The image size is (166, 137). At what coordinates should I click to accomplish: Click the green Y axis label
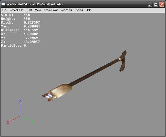(x=33, y=122)
